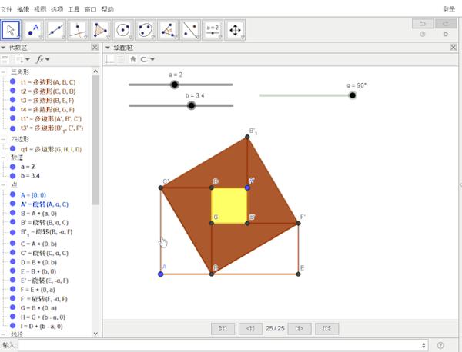Click the Redo button
The height and width of the screenshot is (352, 462).
tap(446, 24)
